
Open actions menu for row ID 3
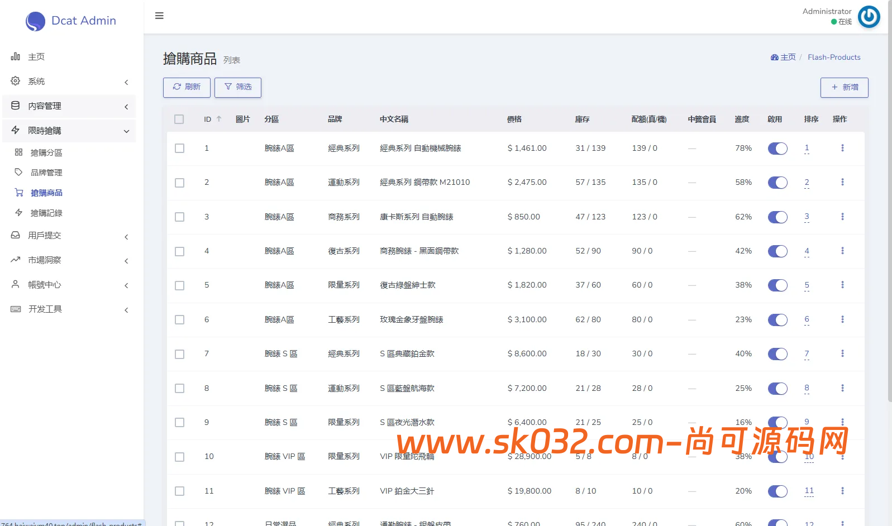[842, 217]
